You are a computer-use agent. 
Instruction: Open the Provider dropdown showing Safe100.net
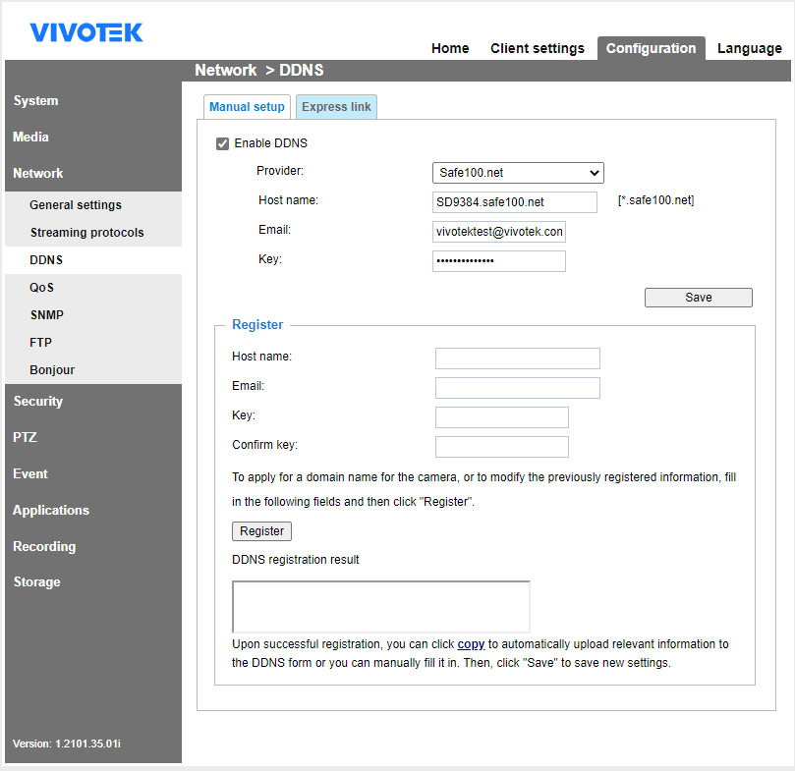pos(518,173)
